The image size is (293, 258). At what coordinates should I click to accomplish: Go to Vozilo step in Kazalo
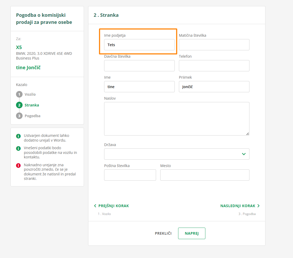pyautogui.click(x=30, y=94)
